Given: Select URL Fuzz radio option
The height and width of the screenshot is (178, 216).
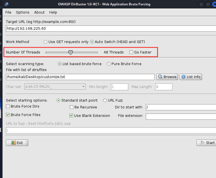Looking at the screenshot, I should 105,100.
